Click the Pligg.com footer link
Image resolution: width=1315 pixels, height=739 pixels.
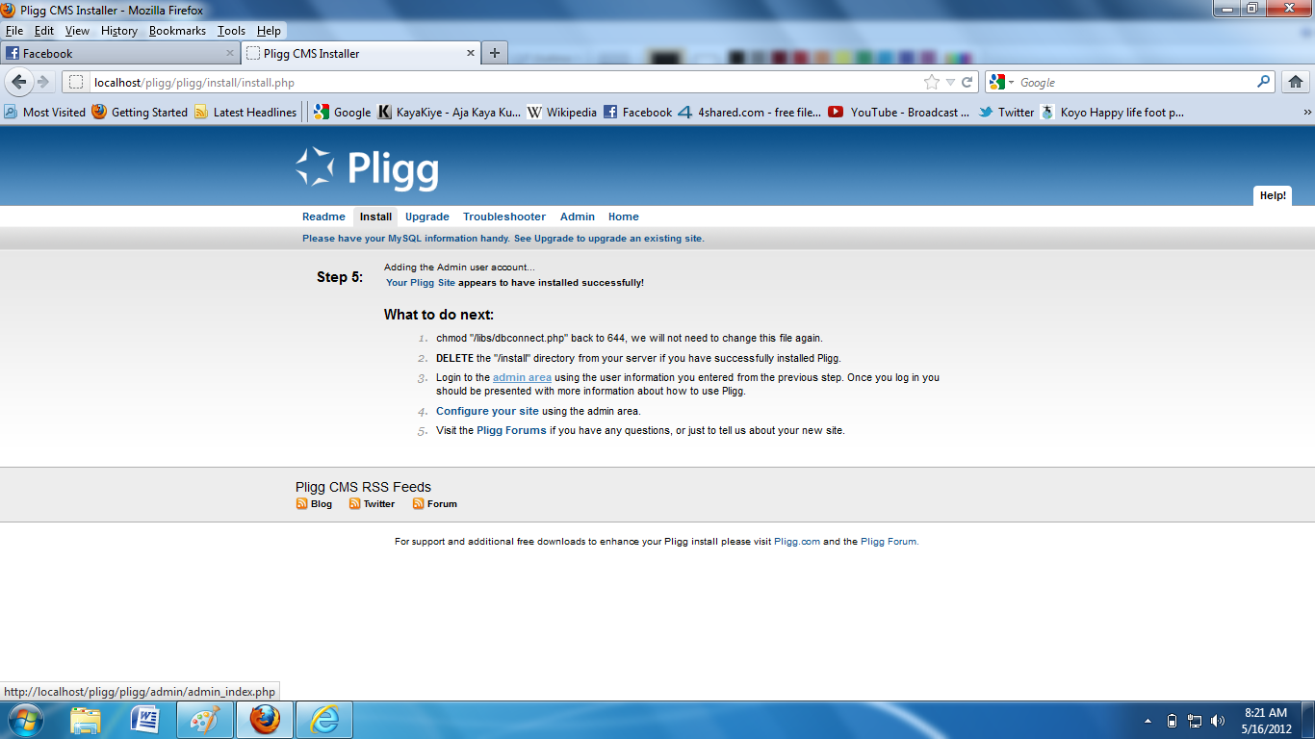point(797,542)
